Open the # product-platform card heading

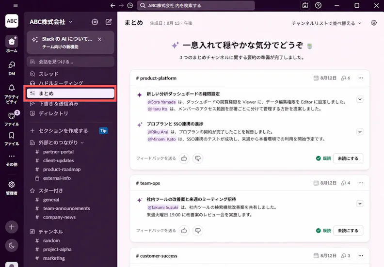click(x=156, y=79)
